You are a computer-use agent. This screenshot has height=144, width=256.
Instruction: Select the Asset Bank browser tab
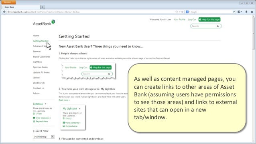21,7
